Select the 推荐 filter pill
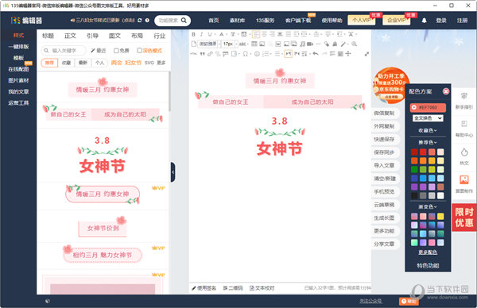The width and height of the screenshot is (477, 308). (x=49, y=63)
